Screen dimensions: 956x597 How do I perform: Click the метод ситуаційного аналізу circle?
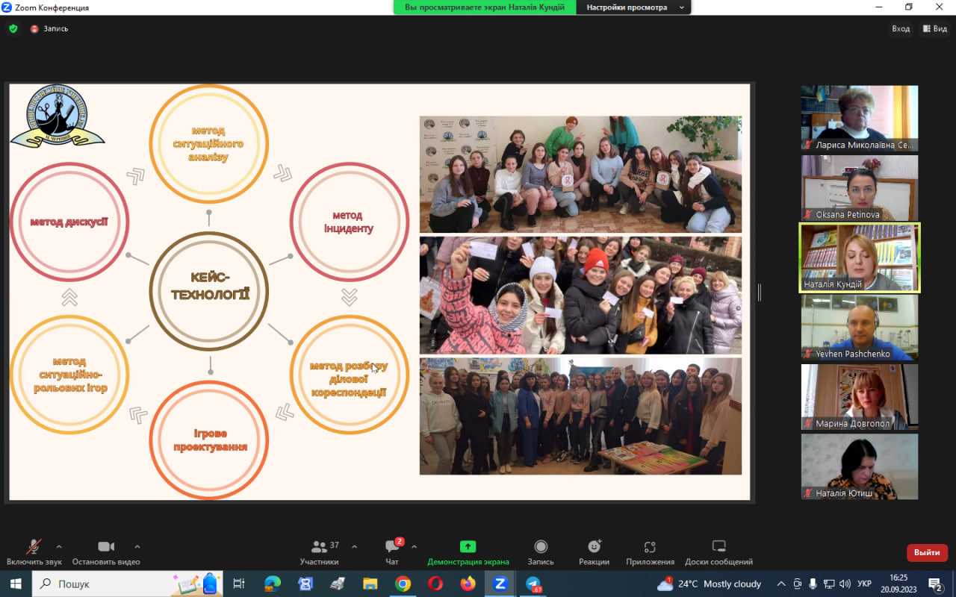pyautogui.click(x=209, y=144)
